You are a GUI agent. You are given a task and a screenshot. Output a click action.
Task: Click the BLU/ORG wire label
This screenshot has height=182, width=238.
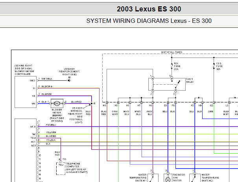tap(47, 86)
